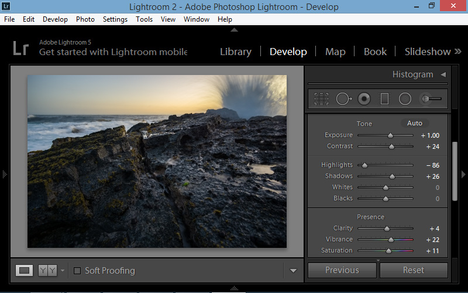Select the Spot Removal tool
Screen dimensions: 468x293
(343, 99)
